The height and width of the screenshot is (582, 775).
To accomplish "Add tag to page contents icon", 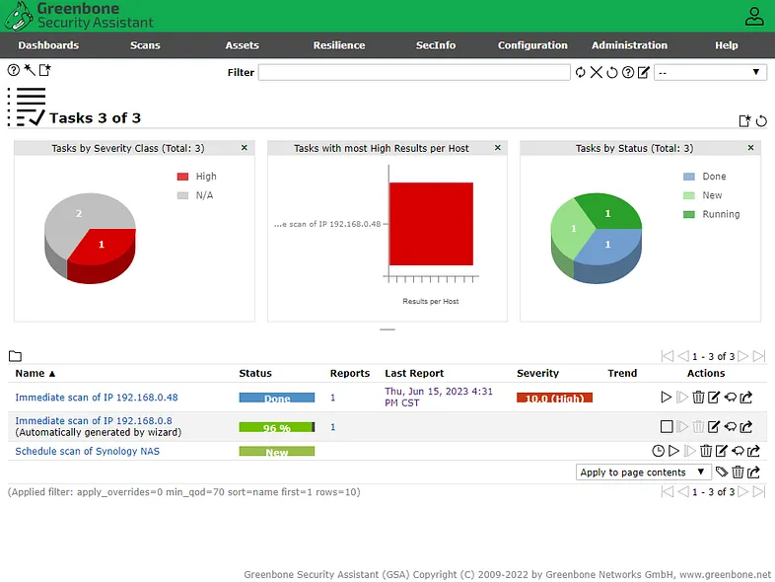I will (x=722, y=473).
